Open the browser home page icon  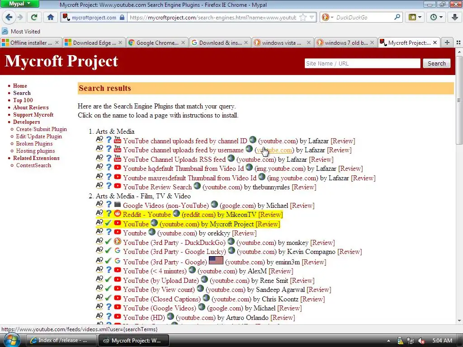[51, 18]
